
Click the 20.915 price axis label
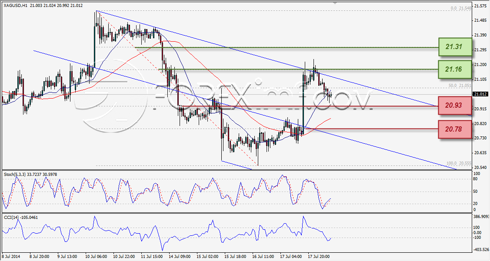click(480, 109)
